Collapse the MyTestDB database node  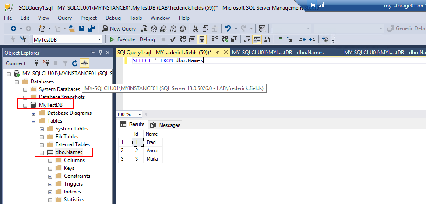tap(25, 105)
